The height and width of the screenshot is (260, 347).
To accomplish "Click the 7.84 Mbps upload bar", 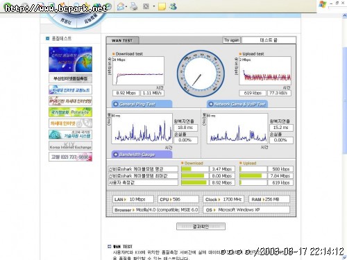I will pyautogui.click(x=253, y=176).
